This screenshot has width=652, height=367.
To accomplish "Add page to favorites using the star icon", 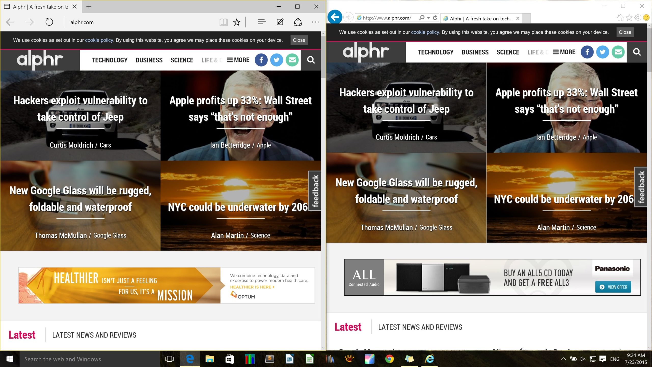I will point(237,22).
